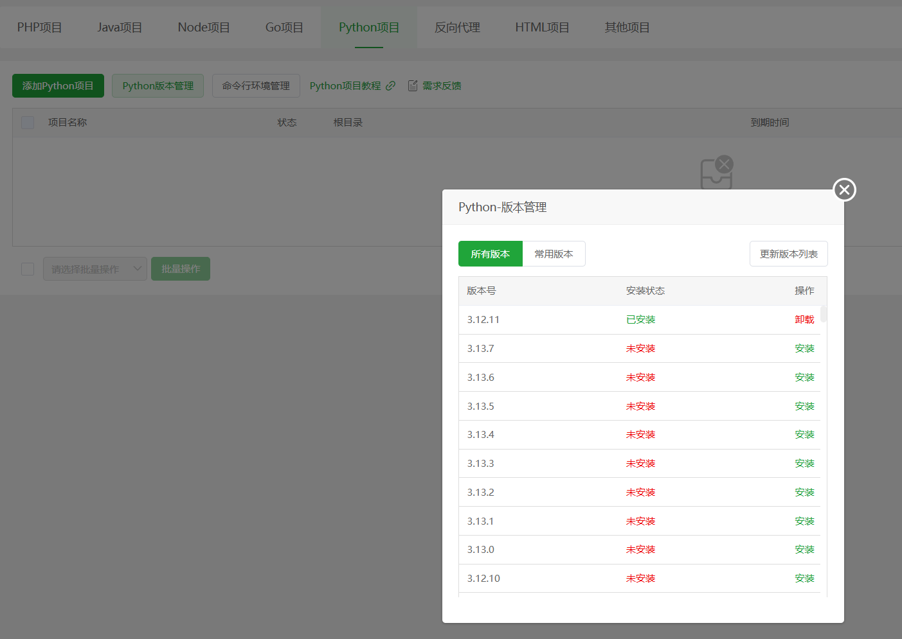
Task: Switch to the 反向代理 tab
Action: click(x=457, y=27)
